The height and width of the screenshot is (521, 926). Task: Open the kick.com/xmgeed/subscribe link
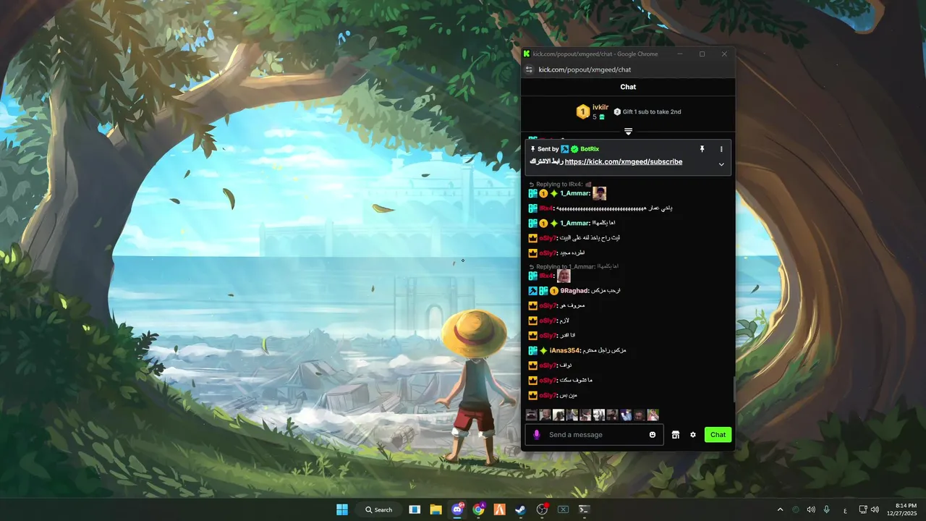pos(624,162)
